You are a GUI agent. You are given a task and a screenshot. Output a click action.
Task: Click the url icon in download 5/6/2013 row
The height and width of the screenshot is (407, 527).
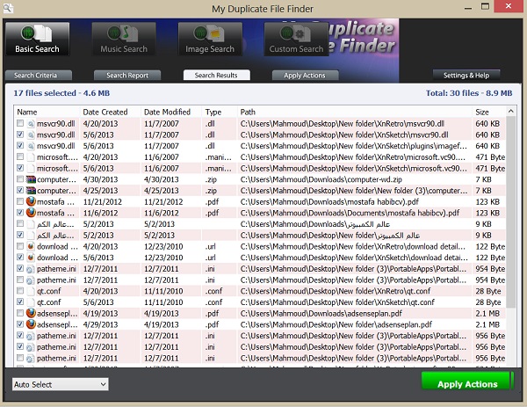(x=31, y=258)
